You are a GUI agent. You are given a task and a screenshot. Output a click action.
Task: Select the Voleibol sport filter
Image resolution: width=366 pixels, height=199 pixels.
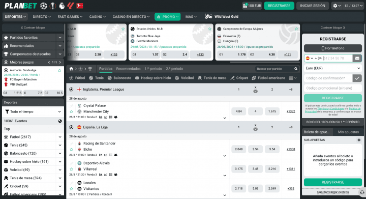pos(184,78)
